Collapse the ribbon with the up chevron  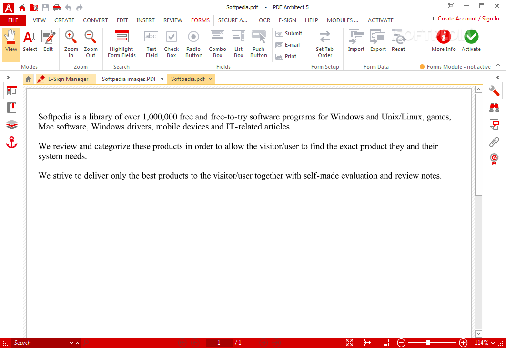(x=498, y=65)
